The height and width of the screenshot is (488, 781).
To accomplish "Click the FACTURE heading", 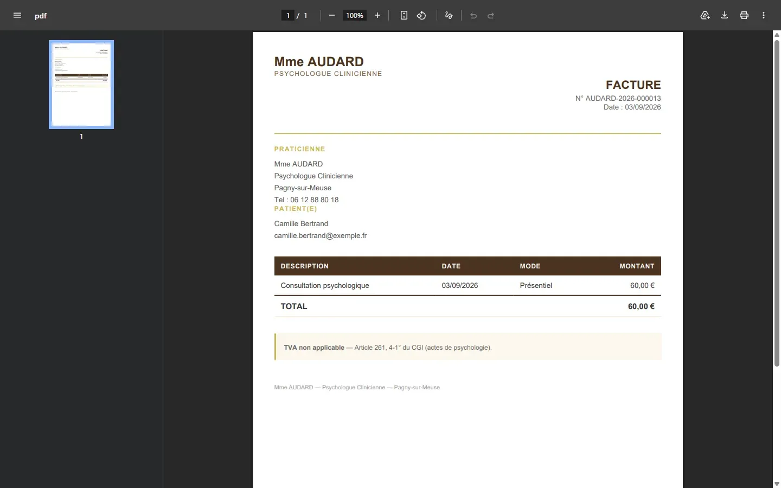I will [x=633, y=85].
